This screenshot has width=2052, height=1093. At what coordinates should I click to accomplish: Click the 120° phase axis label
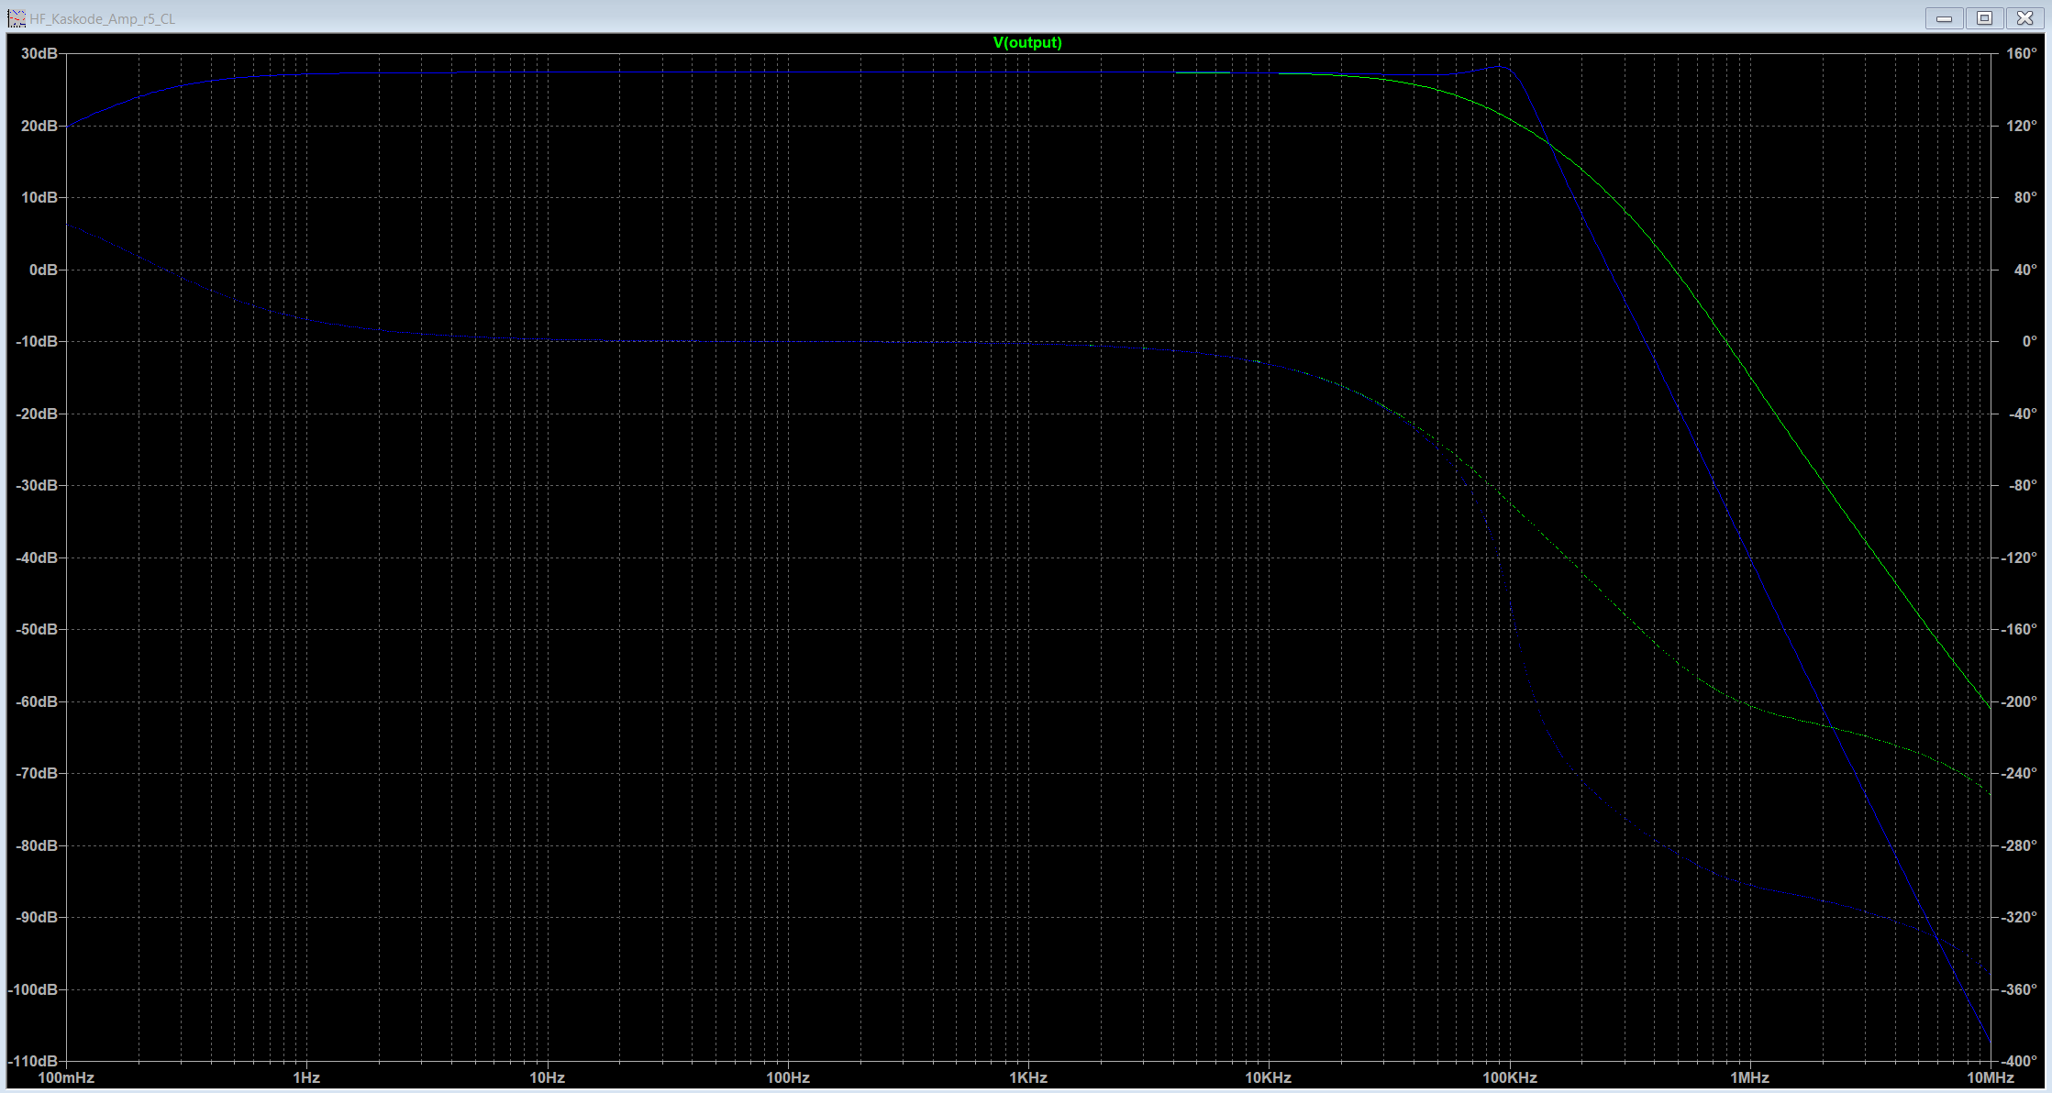[2021, 126]
